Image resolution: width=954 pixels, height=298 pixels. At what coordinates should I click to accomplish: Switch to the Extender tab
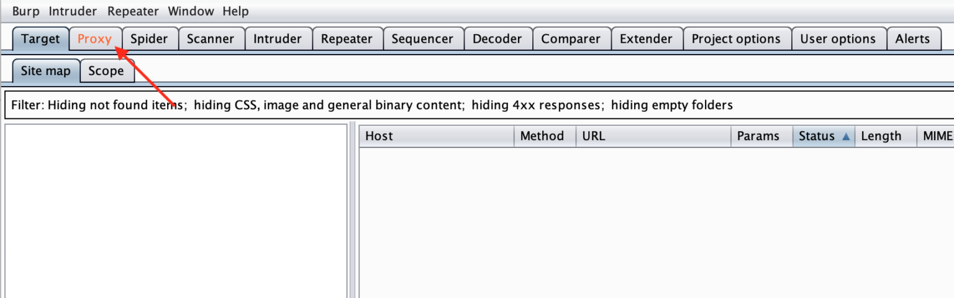coord(646,38)
